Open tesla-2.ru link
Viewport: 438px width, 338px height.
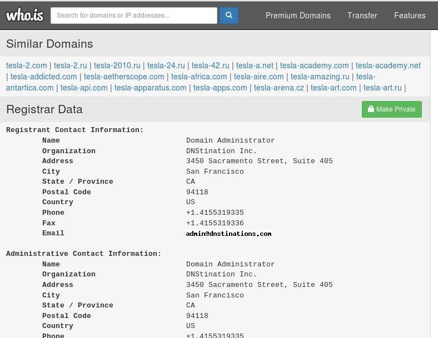pos(71,65)
